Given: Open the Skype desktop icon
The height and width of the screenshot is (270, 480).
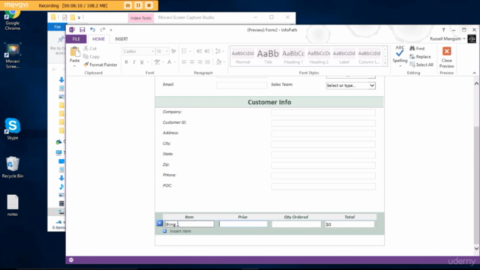Looking at the screenshot, I should coord(13,128).
